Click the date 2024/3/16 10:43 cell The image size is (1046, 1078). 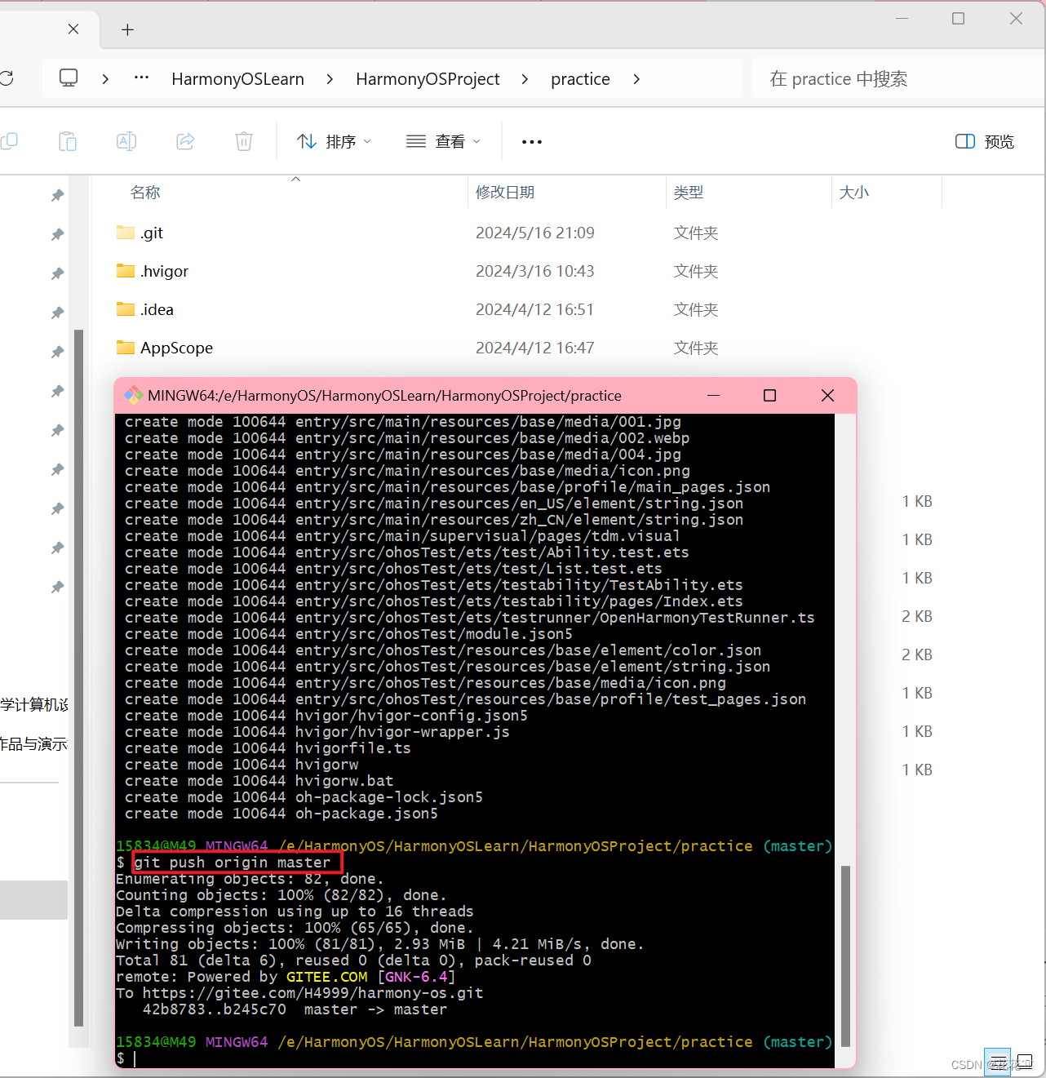coord(535,271)
